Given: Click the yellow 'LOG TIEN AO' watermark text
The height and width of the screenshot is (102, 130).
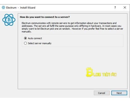Looking at the screenshot, I should click(105, 75).
